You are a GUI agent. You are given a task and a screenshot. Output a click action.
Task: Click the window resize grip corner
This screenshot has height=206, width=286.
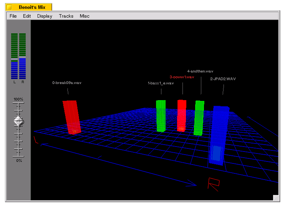pos(276,198)
